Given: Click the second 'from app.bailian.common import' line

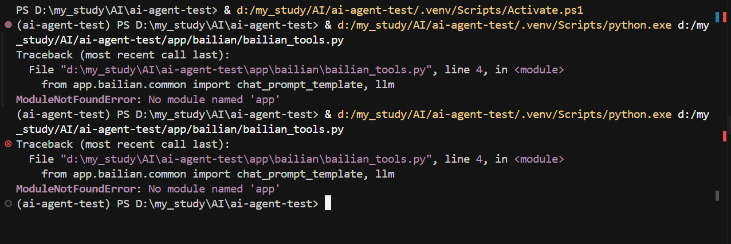Looking at the screenshot, I should pos(218,174).
